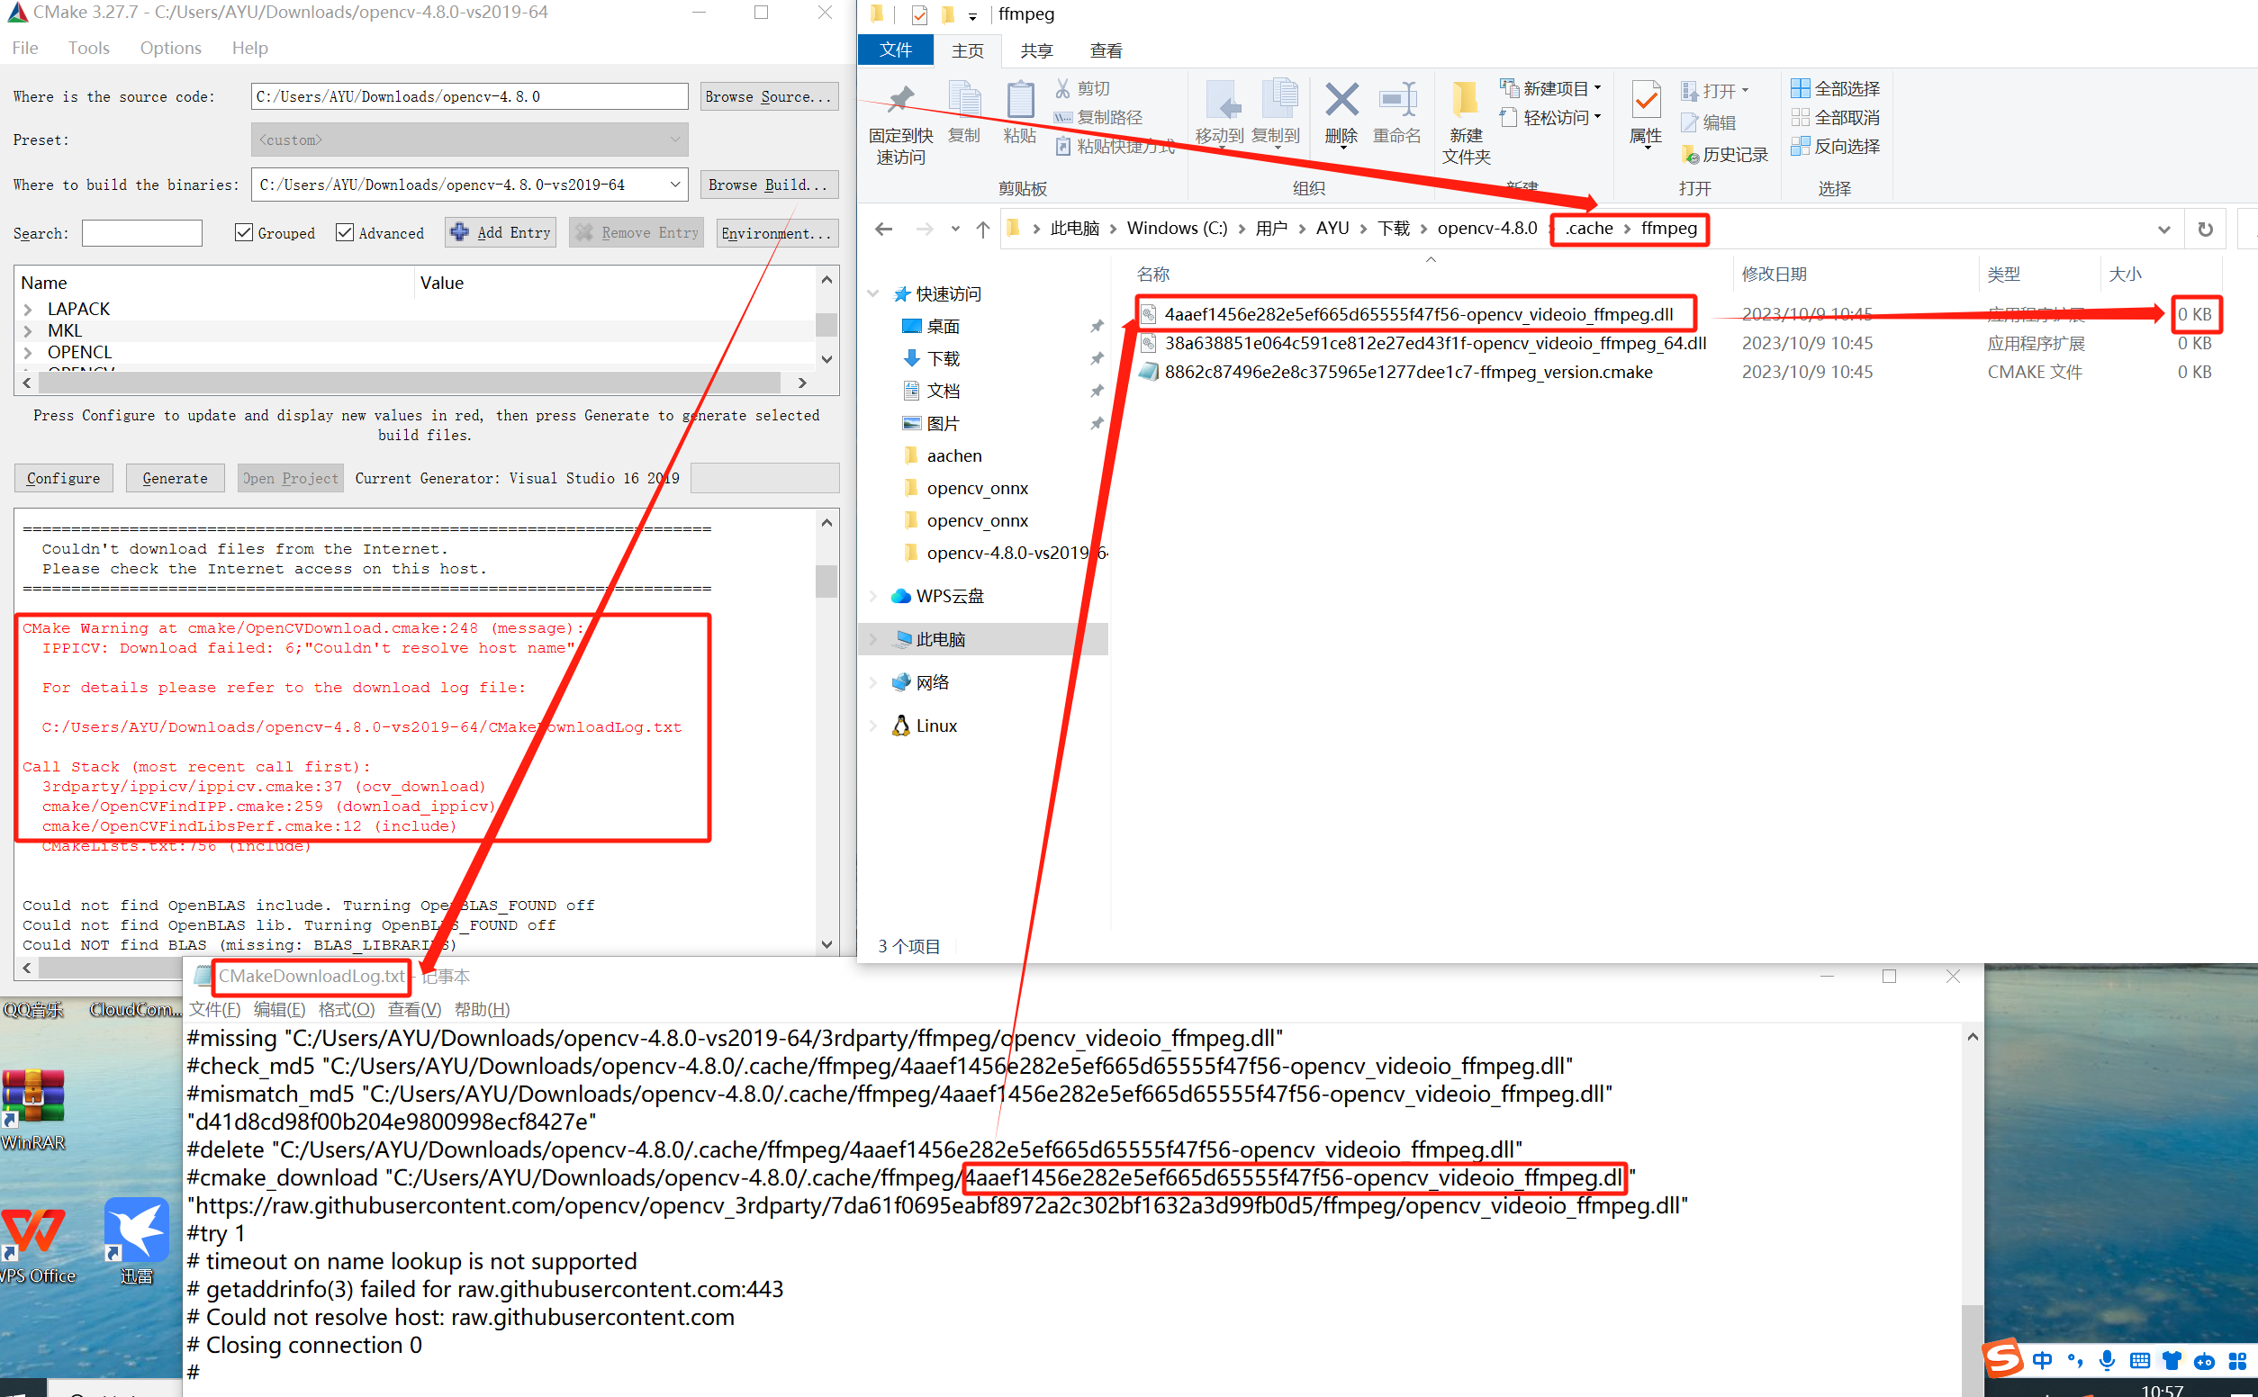Click the Select All icon
This screenshot has height=1397, width=2258.
coord(1800,89)
